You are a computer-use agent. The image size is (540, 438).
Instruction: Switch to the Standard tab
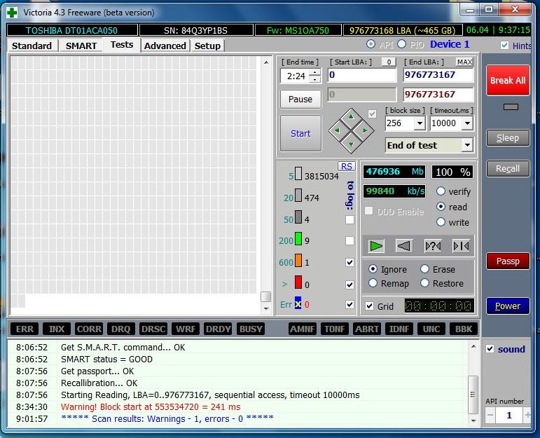[32, 46]
